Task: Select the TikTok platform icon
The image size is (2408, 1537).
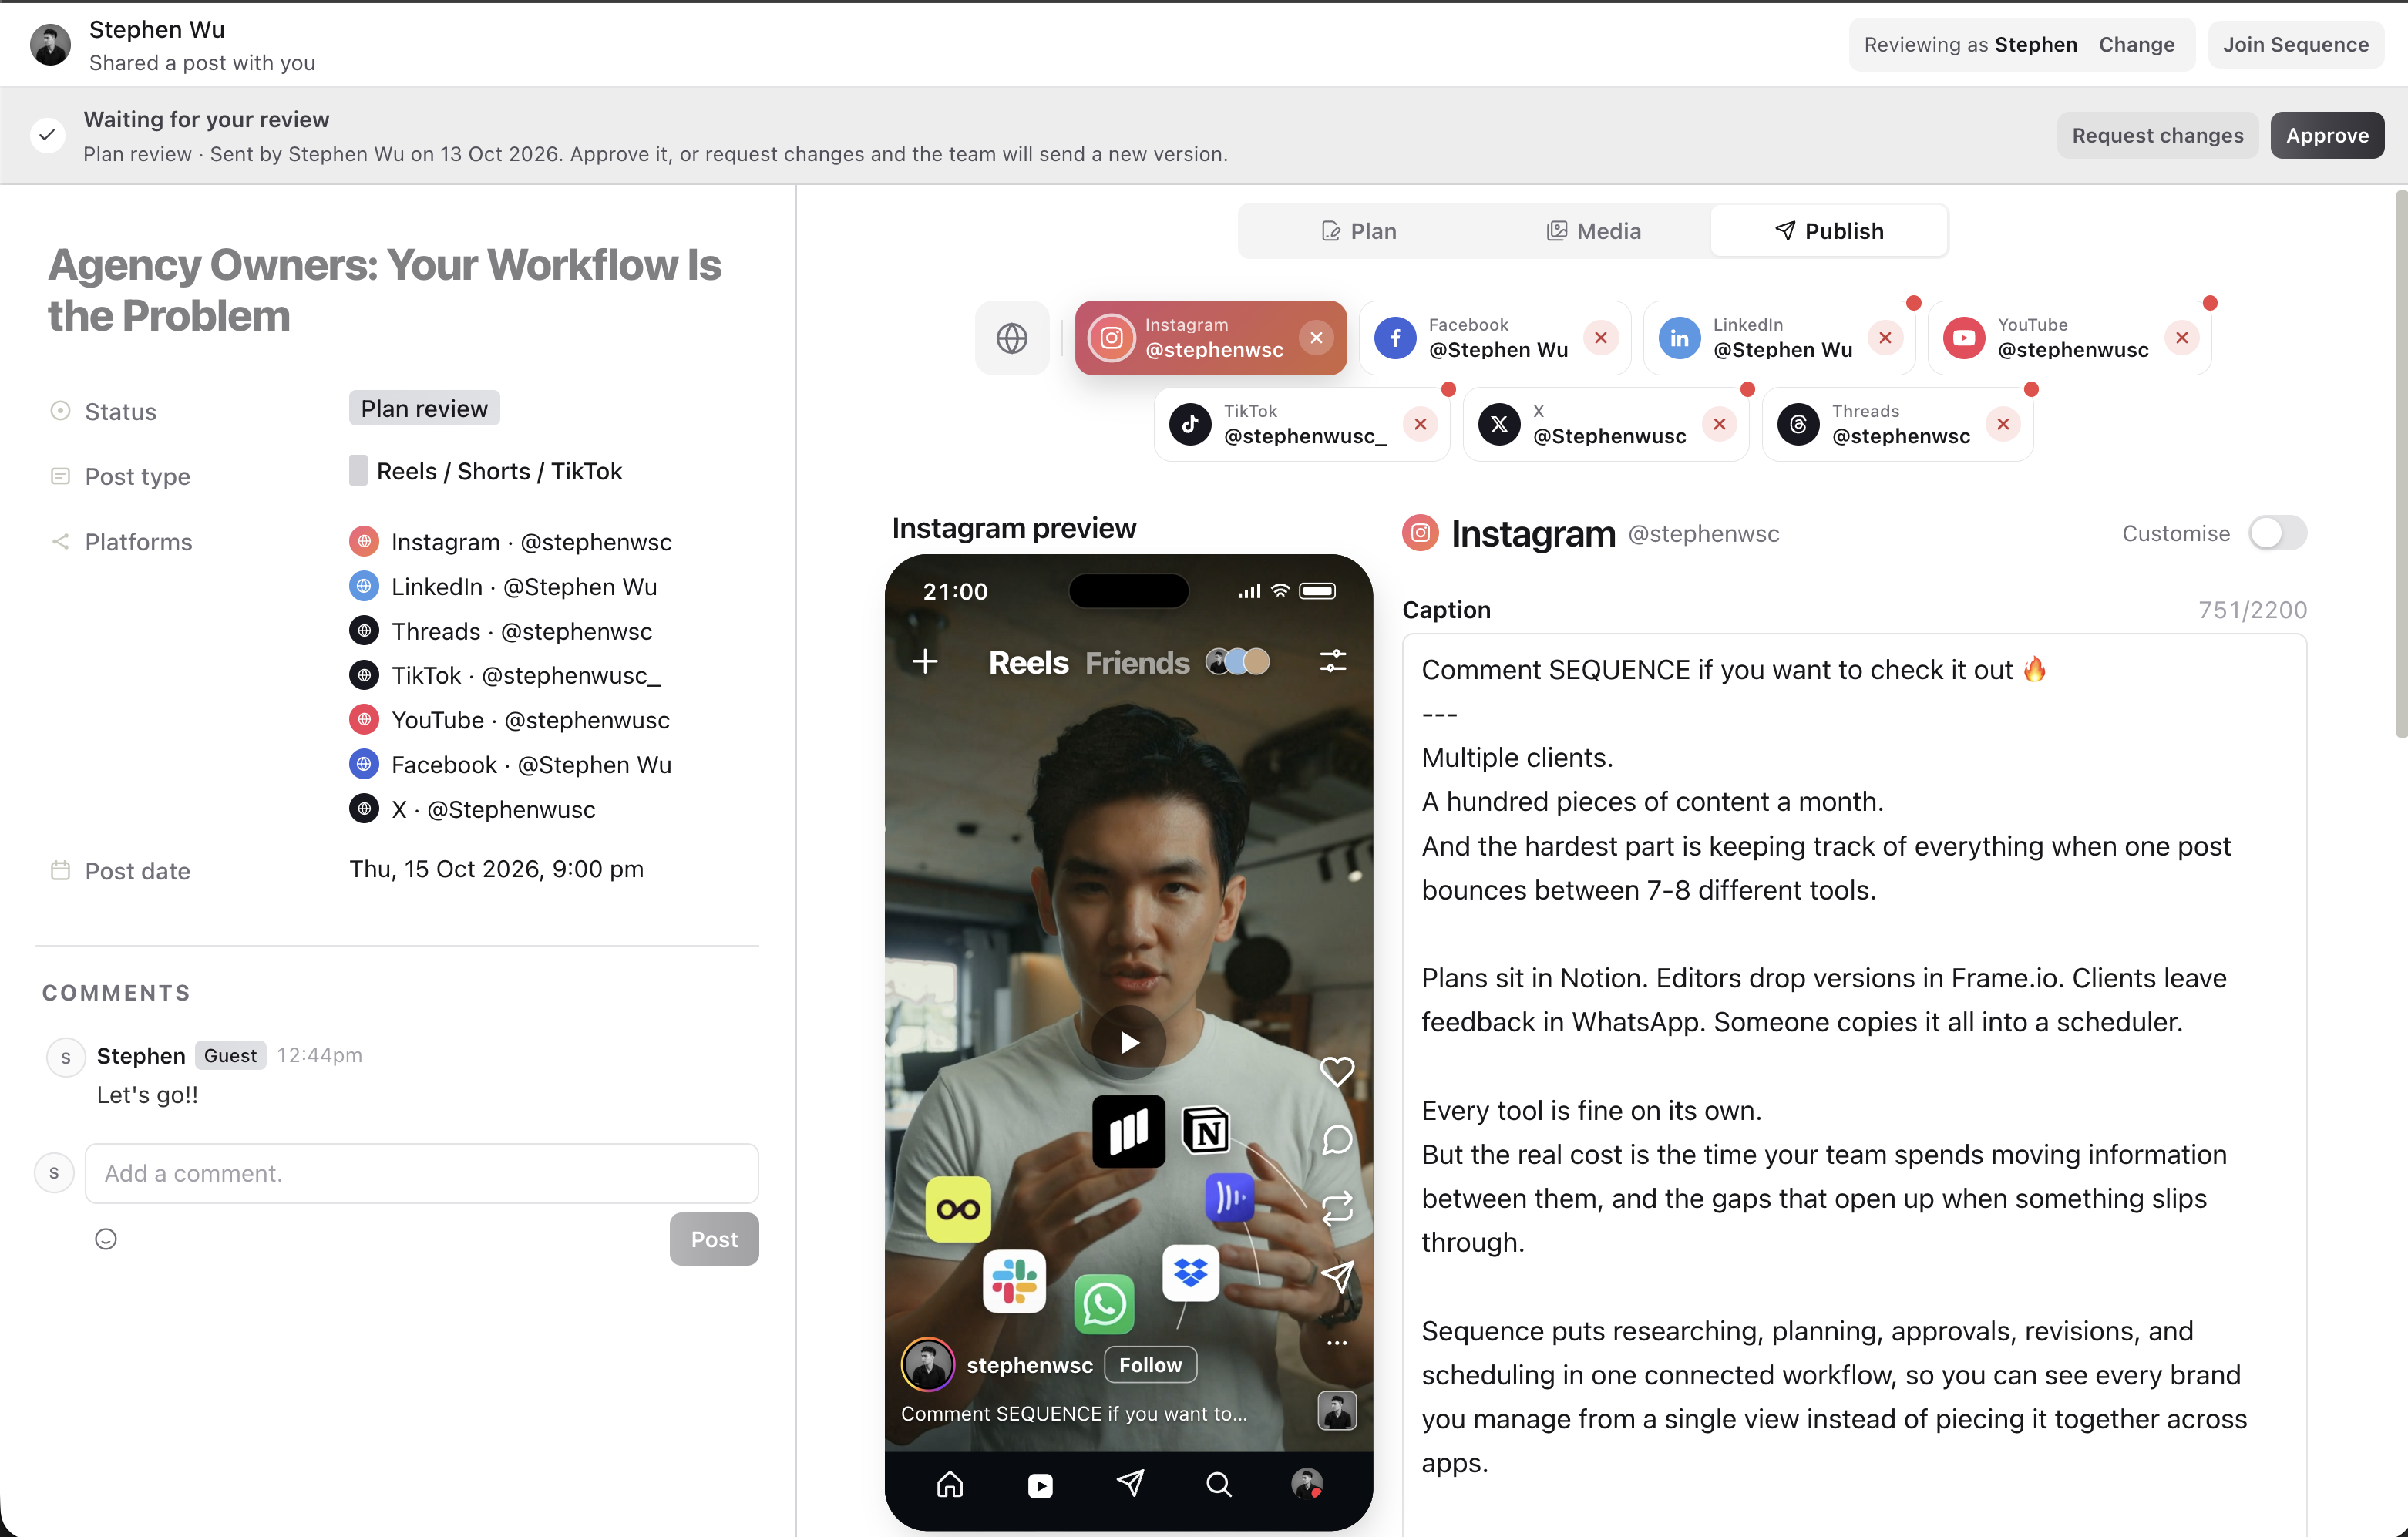Action: 1190,424
